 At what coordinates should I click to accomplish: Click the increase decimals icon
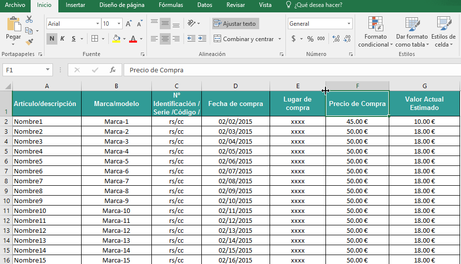click(x=336, y=39)
